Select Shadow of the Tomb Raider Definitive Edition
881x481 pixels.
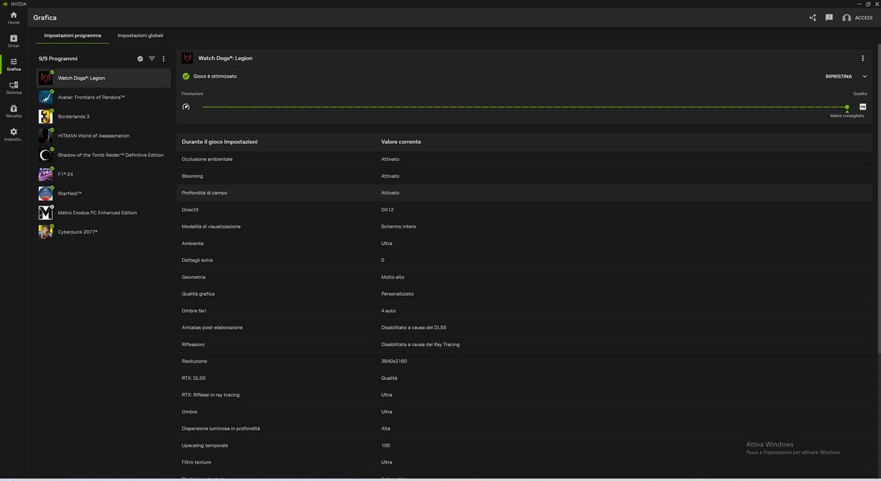click(x=103, y=155)
